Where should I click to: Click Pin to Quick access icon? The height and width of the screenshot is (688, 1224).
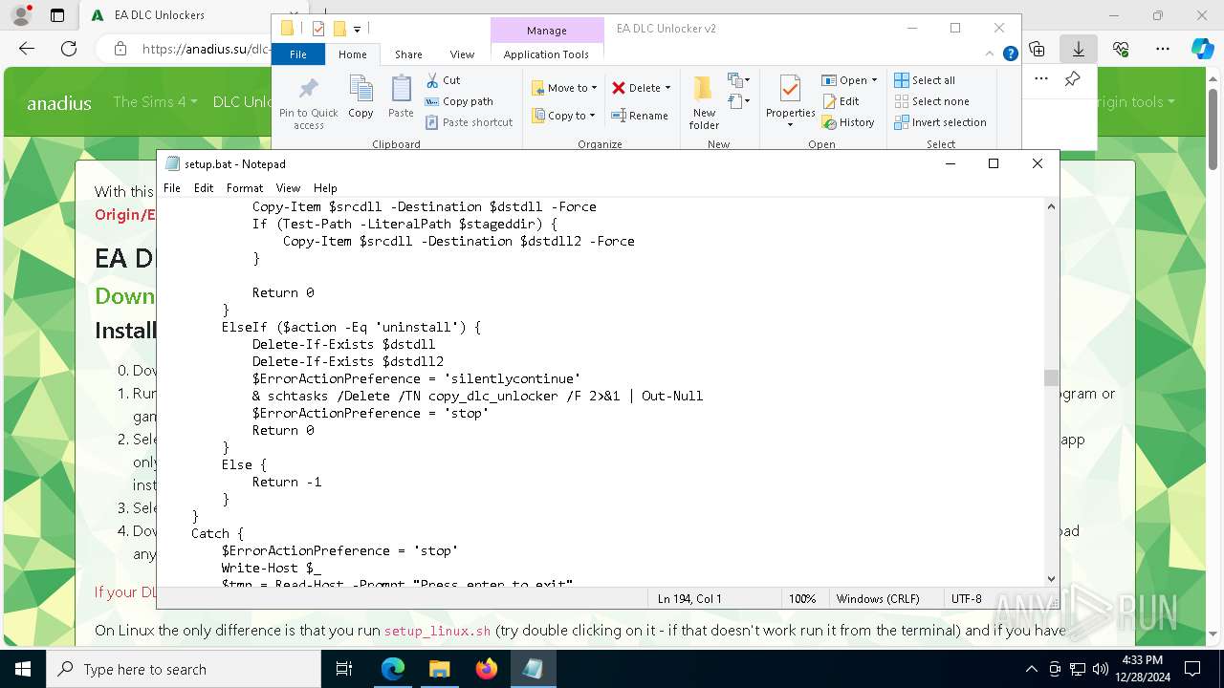tap(308, 104)
